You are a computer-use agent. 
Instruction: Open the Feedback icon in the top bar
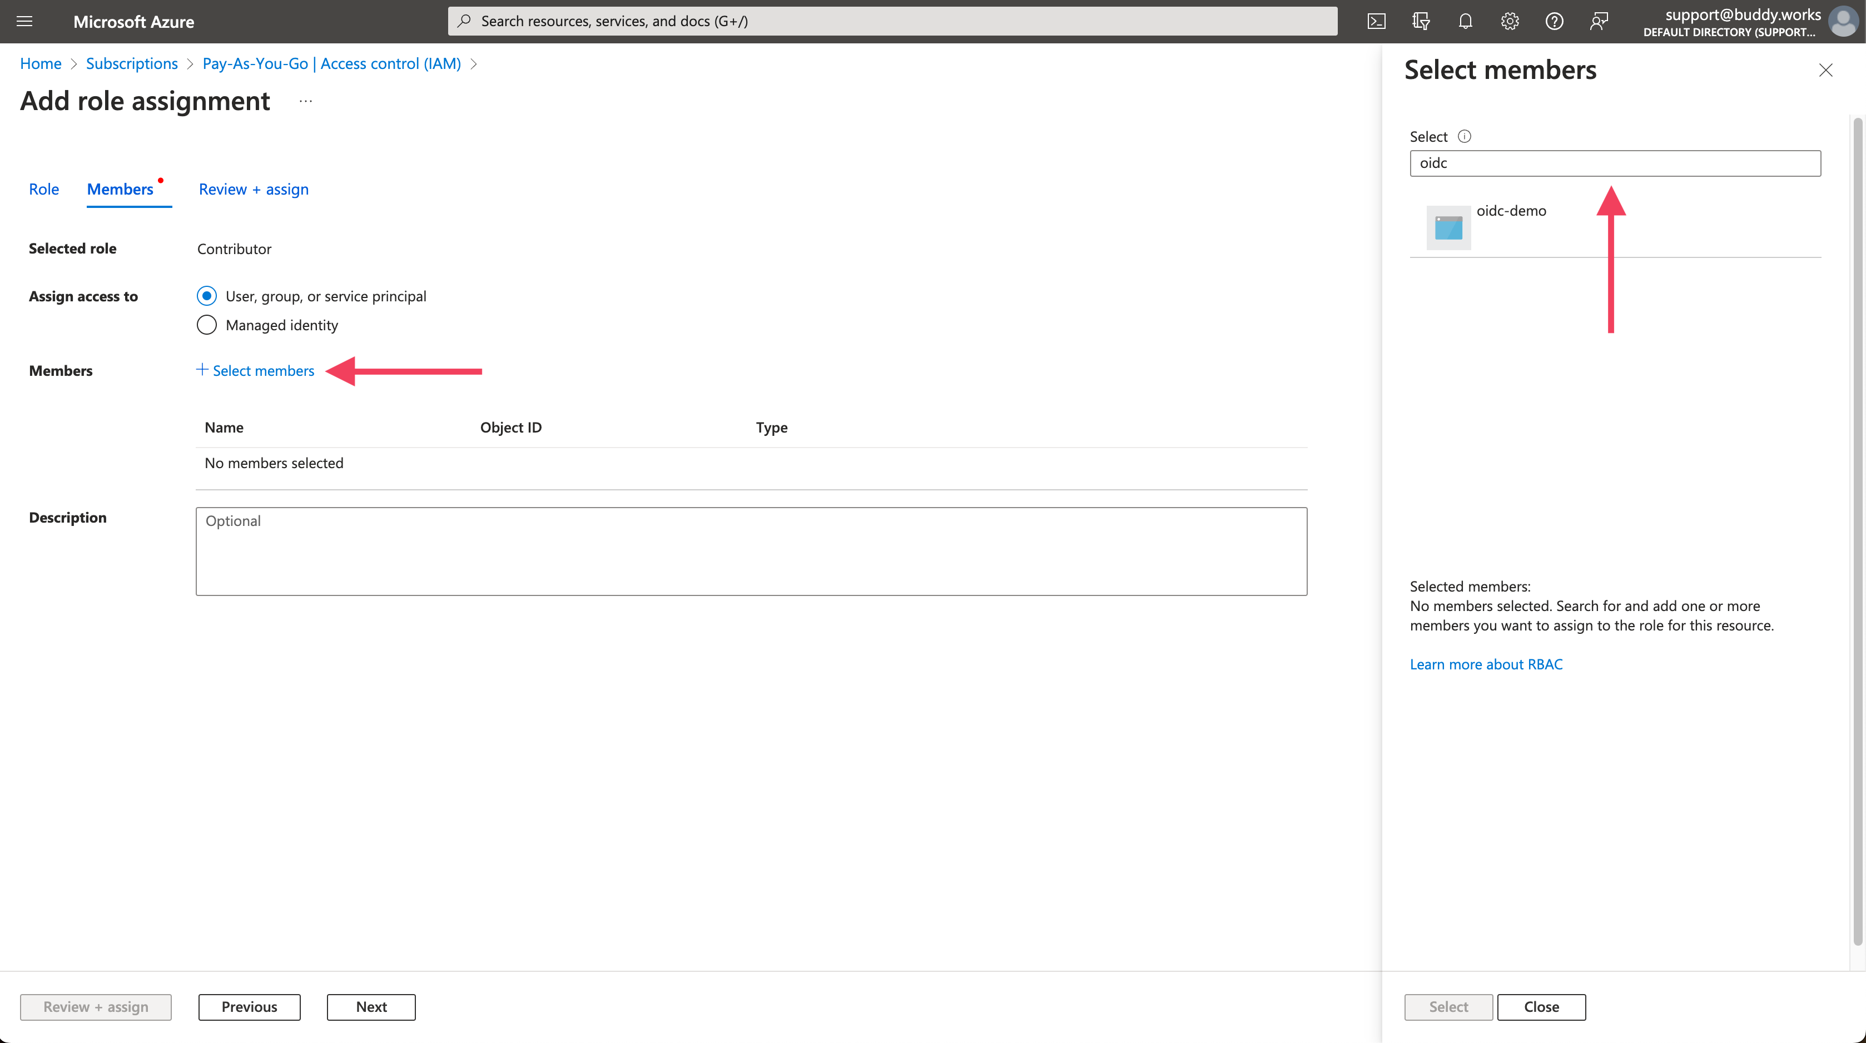pos(1599,21)
